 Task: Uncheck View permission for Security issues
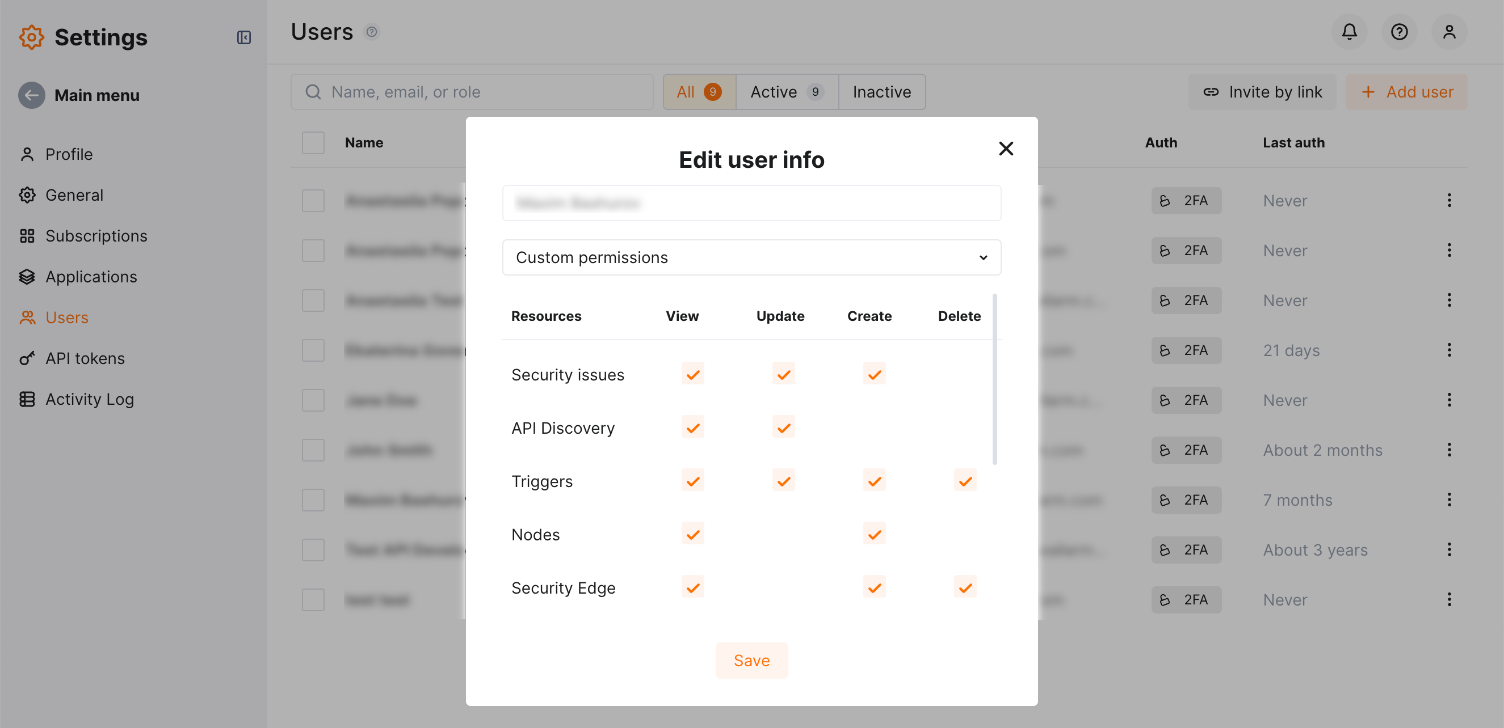(692, 374)
